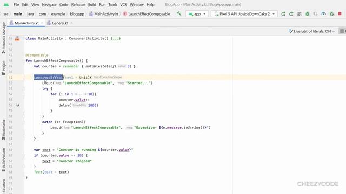Collapse the LaunchedEffect block fold marker on line 51

point(24,78)
